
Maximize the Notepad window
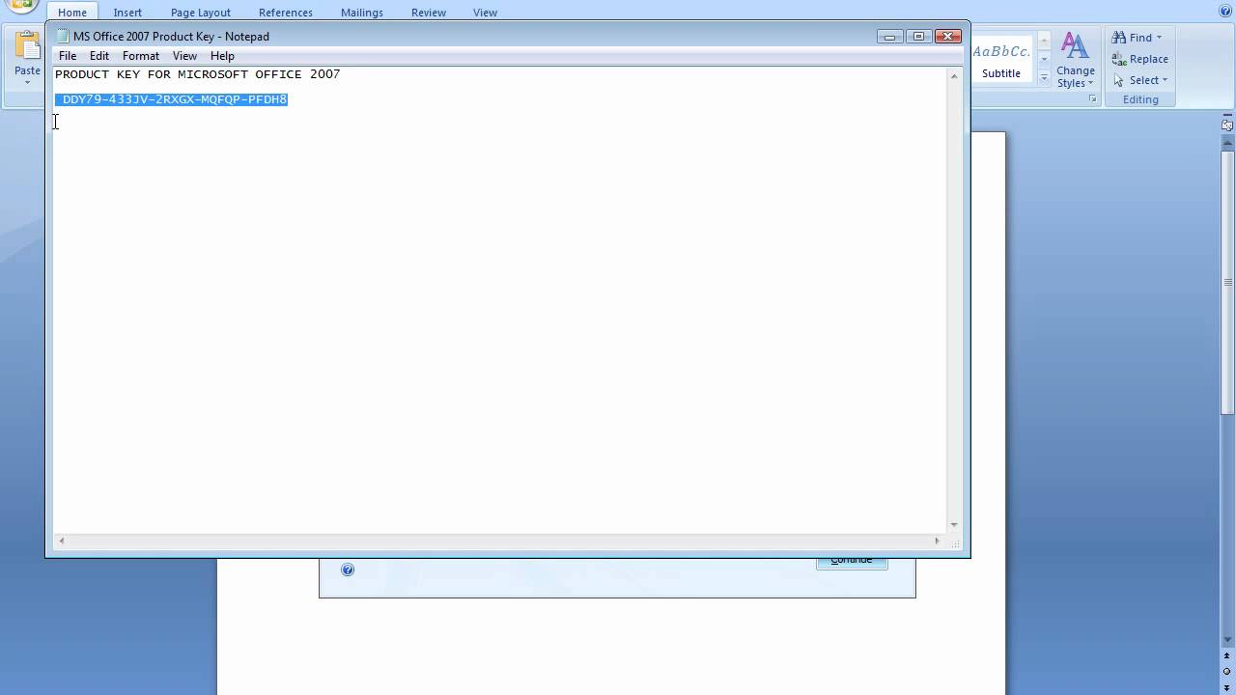(x=918, y=37)
